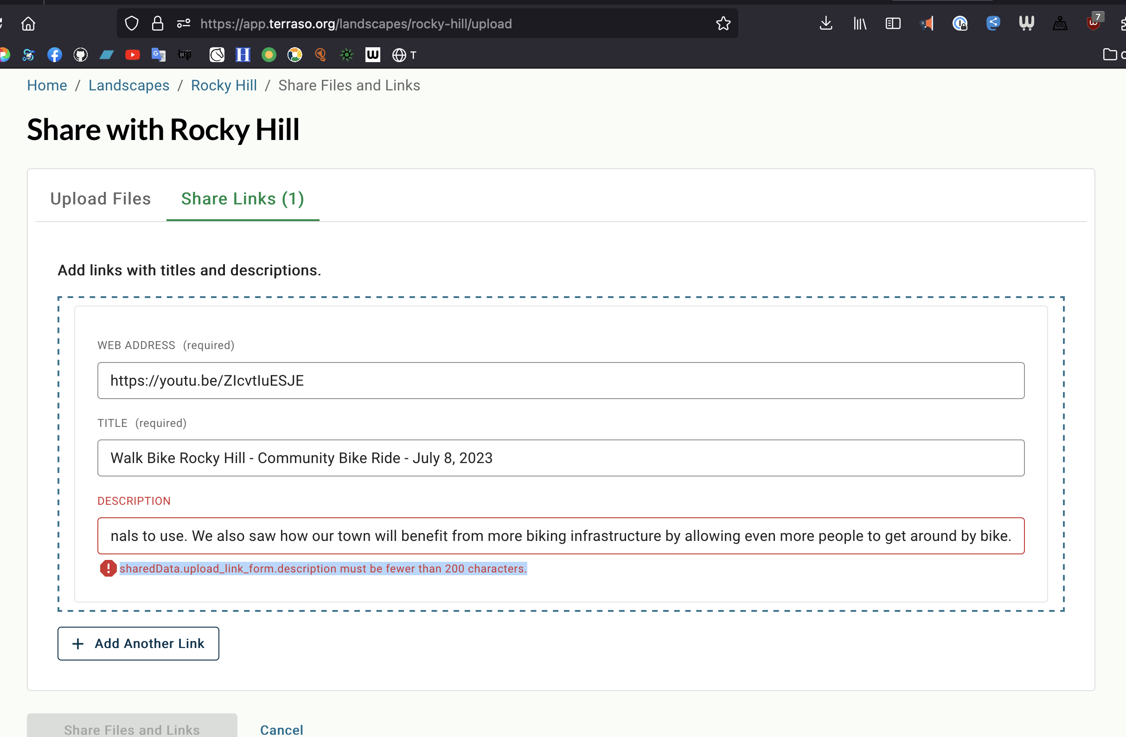Open the Facebook bookmark
1126x737 pixels.
(x=55, y=55)
